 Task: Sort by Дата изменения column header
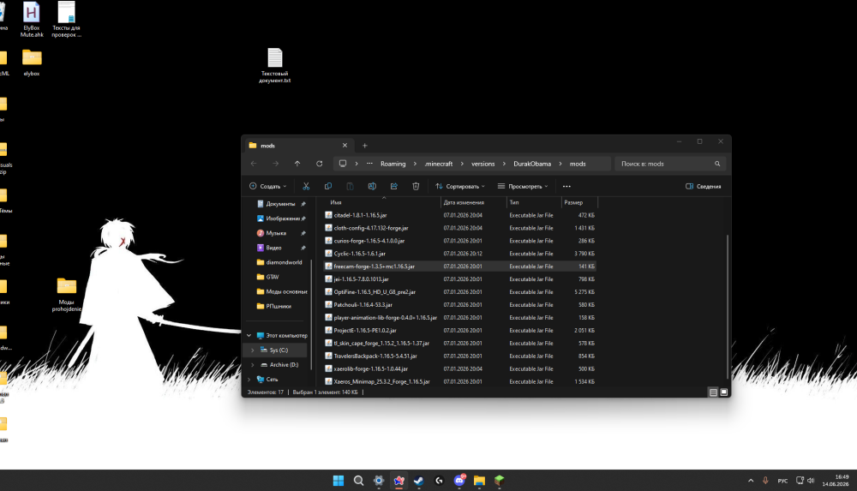click(x=474, y=202)
